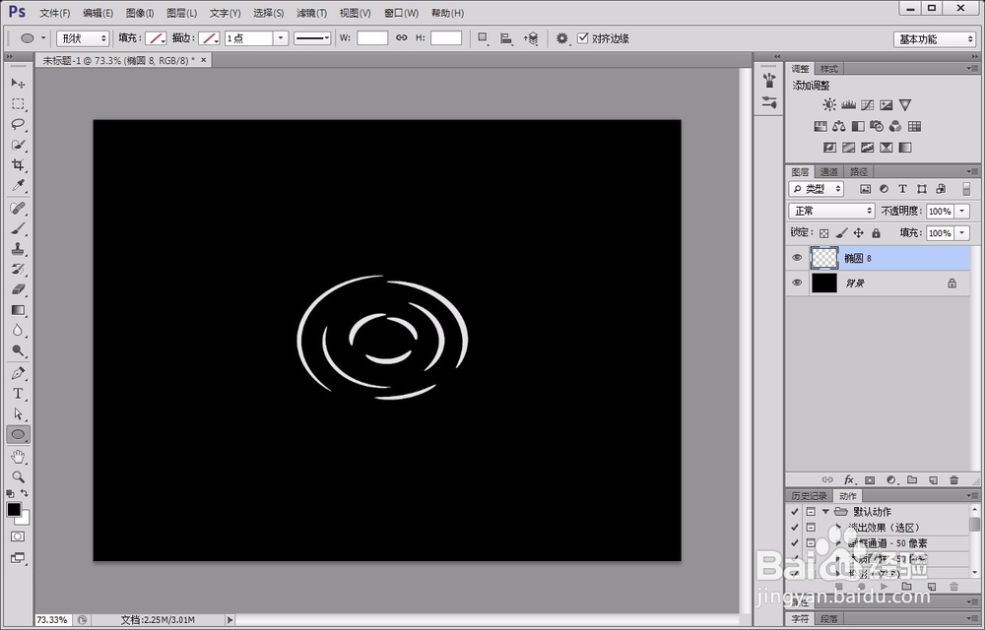Select the Quick Selection tool
This screenshot has width=985, height=630.
[x=18, y=145]
